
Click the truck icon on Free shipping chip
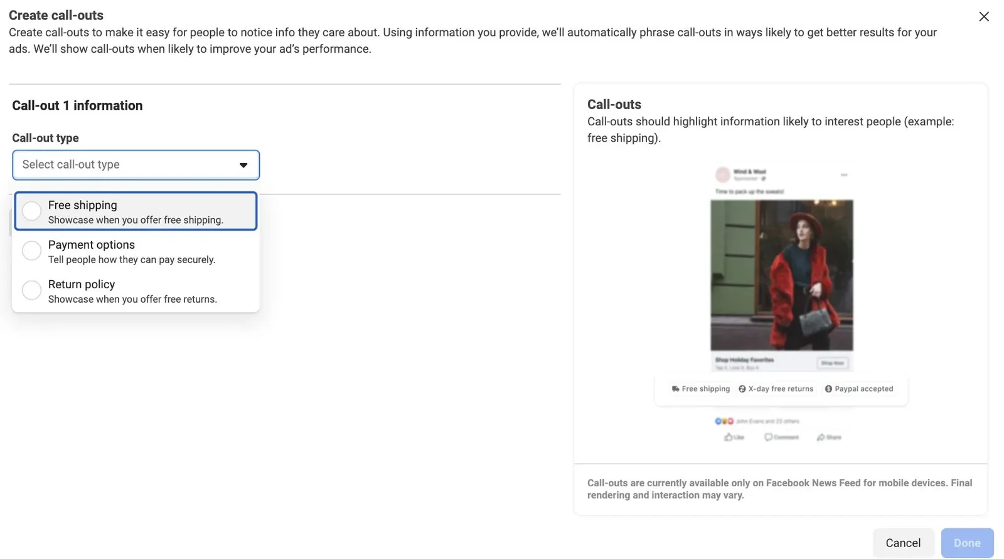675,389
